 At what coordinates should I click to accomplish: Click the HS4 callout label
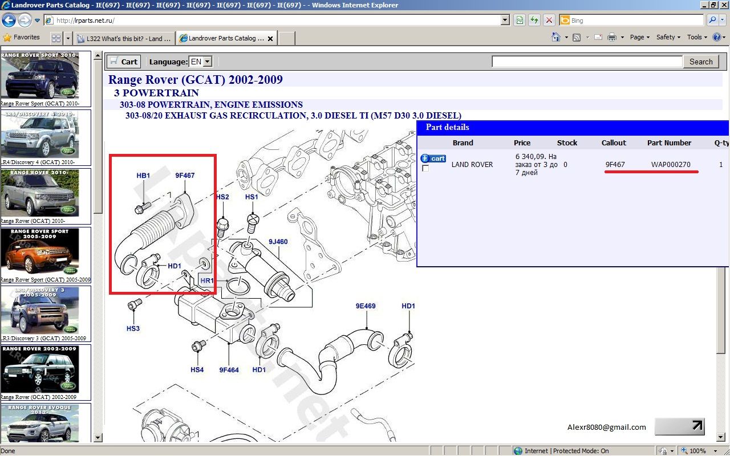click(197, 370)
